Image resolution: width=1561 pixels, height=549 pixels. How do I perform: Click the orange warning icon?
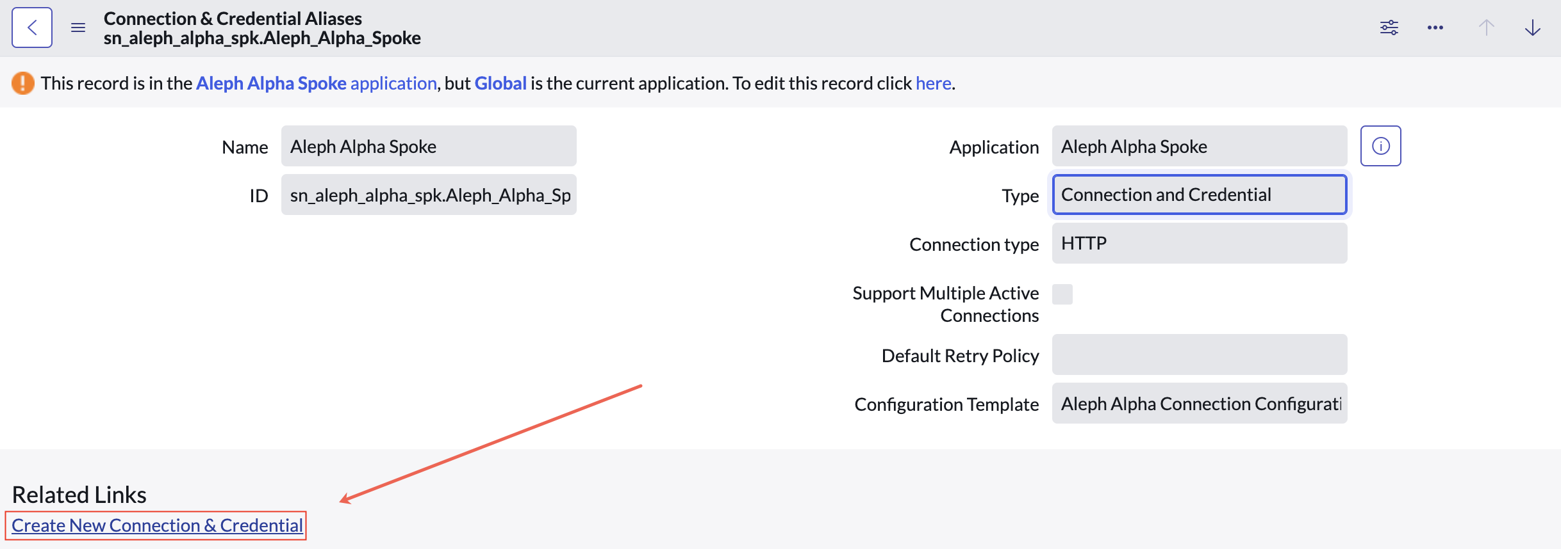[23, 83]
